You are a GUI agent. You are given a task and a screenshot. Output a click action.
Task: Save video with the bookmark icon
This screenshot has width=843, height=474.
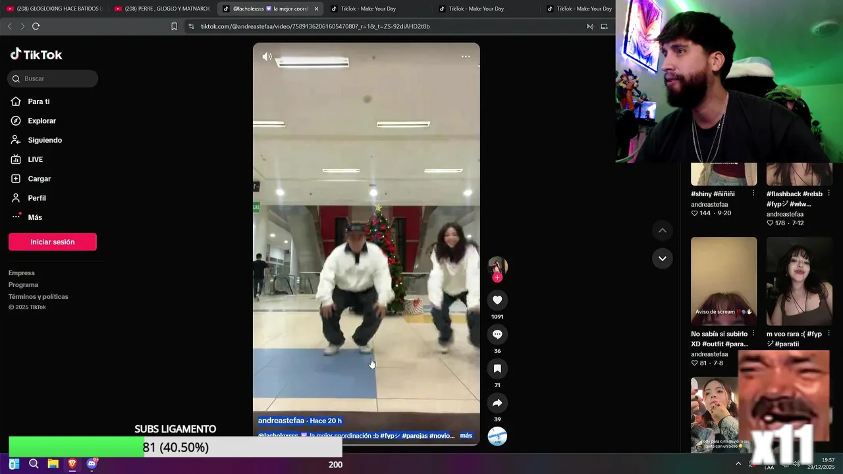point(497,369)
